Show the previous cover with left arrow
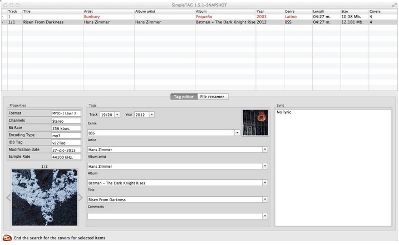The image size is (399, 245). pyautogui.click(x=8, y=197)
